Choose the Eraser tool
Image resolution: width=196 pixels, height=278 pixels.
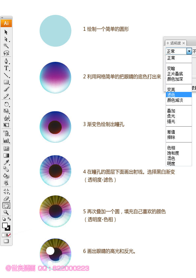click(x=6, y=199)
